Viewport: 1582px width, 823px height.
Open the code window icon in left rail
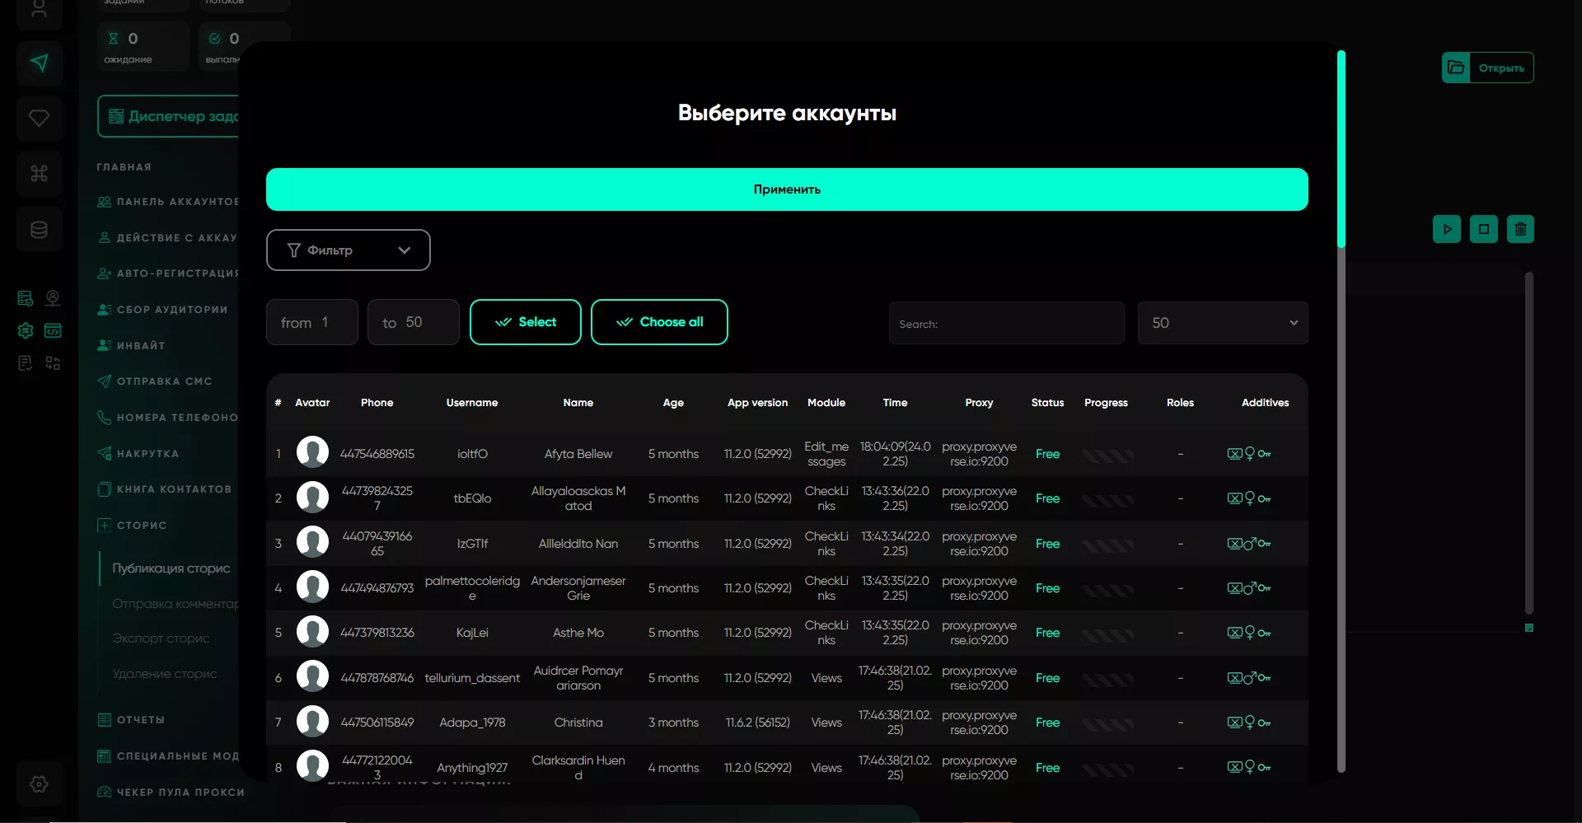pos(53,330)
